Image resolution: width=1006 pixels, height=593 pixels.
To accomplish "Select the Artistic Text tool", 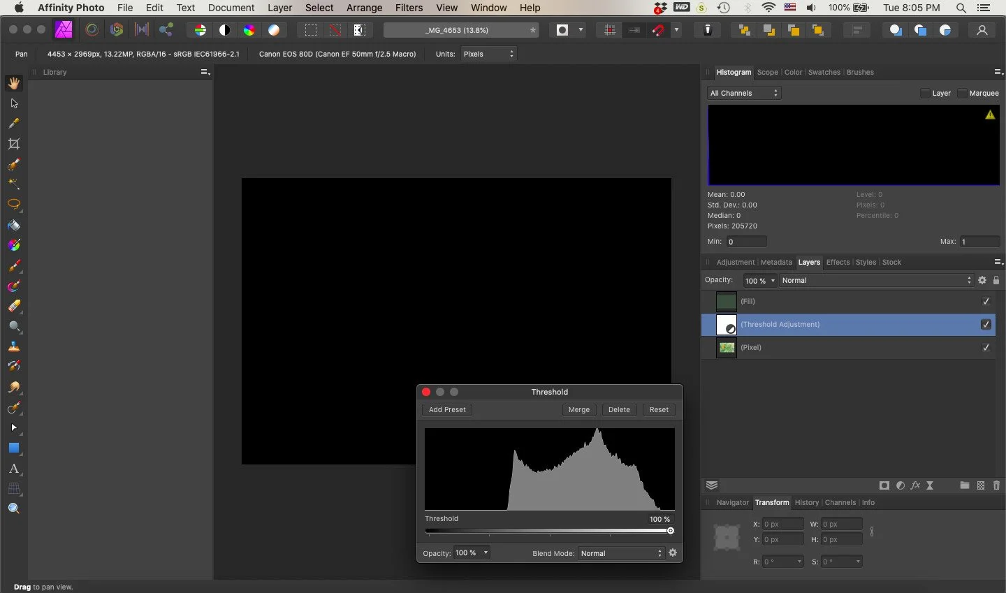I will coord(14,469).
